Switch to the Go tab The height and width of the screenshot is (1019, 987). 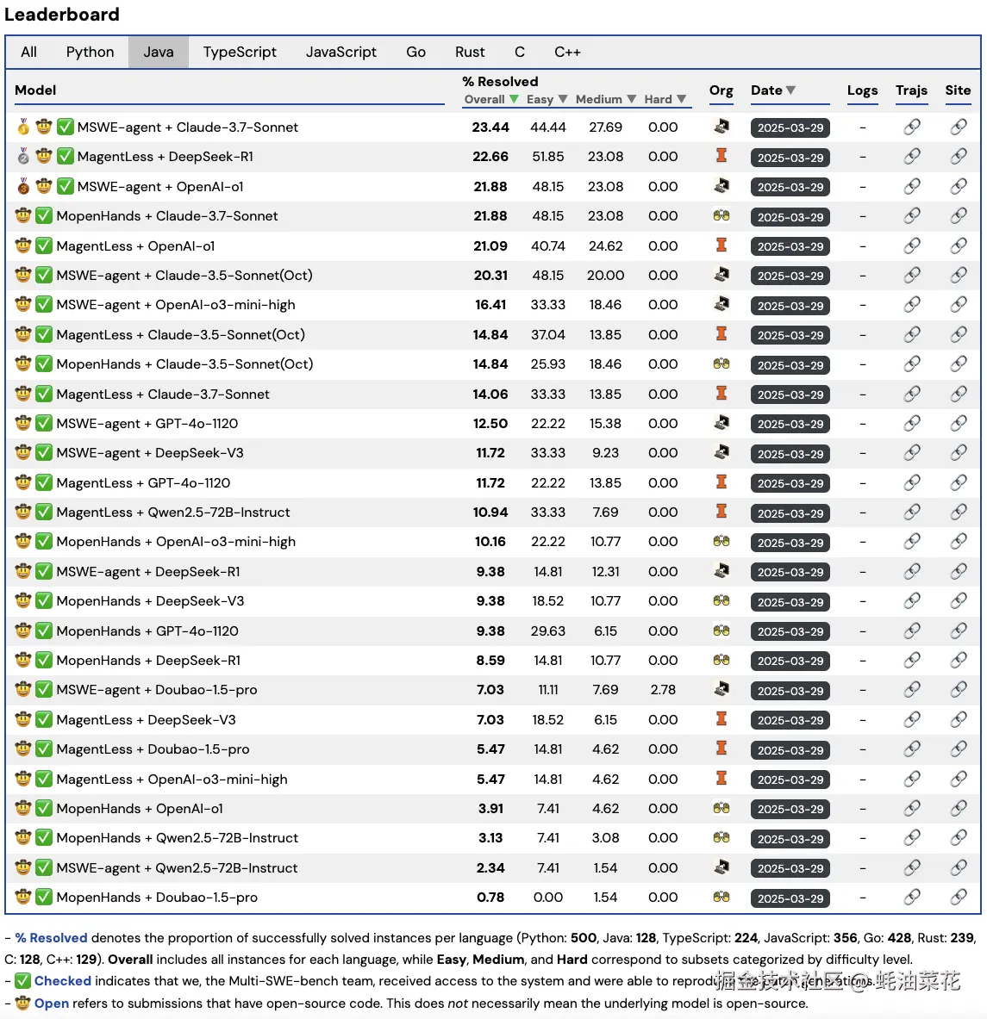tap(415, 52)
